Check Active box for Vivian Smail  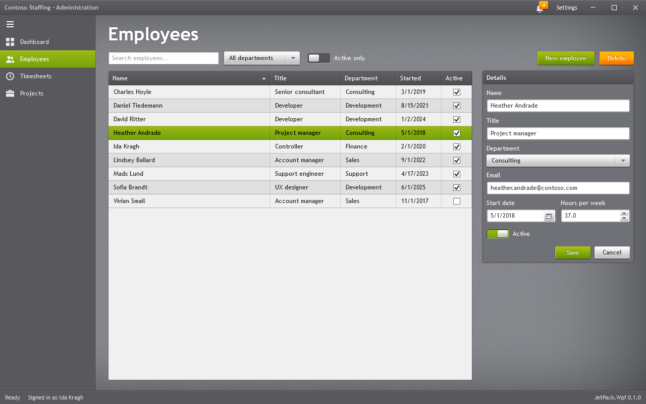click(x=457, y=201)
